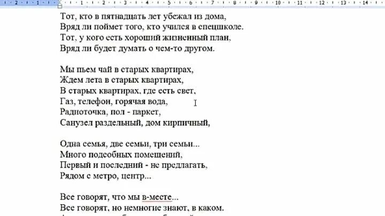Click the number 10 on horizontal ruler
385x216 pixels.
(278, 3)
